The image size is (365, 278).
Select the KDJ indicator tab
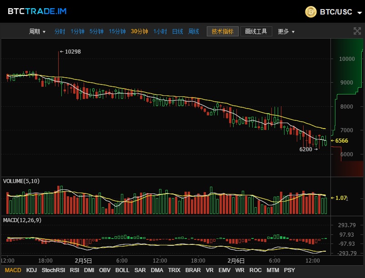[x=31, y=270]
